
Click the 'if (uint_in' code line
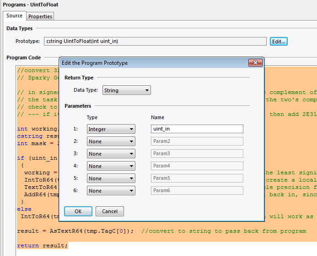(38, 158)
